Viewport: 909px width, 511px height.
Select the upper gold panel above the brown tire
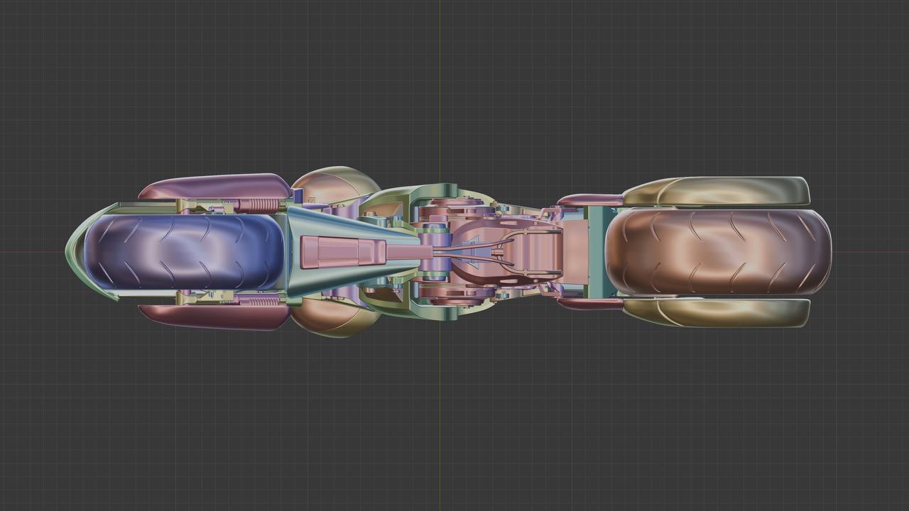717,191
